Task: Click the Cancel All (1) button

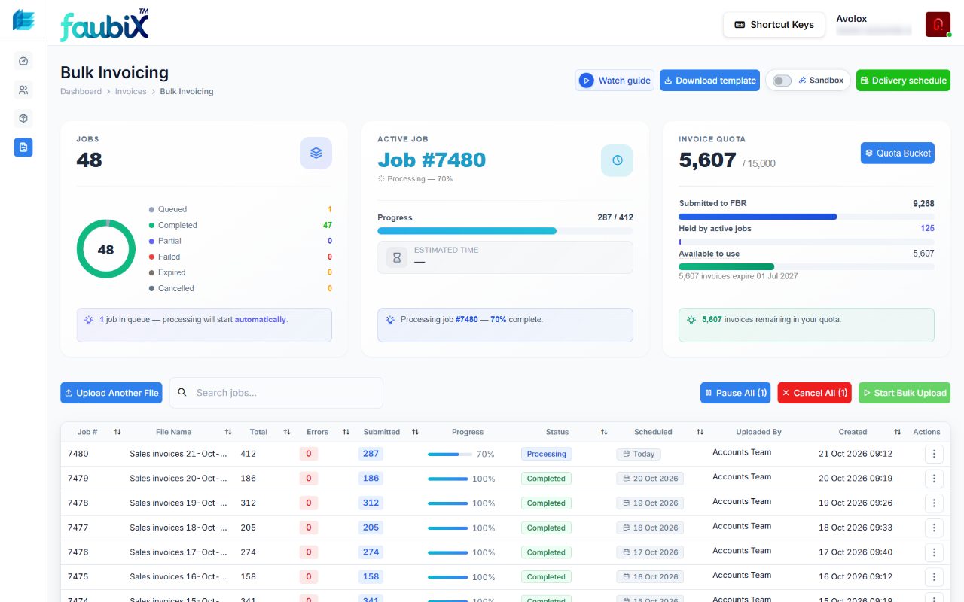Action: click(814, 393)
